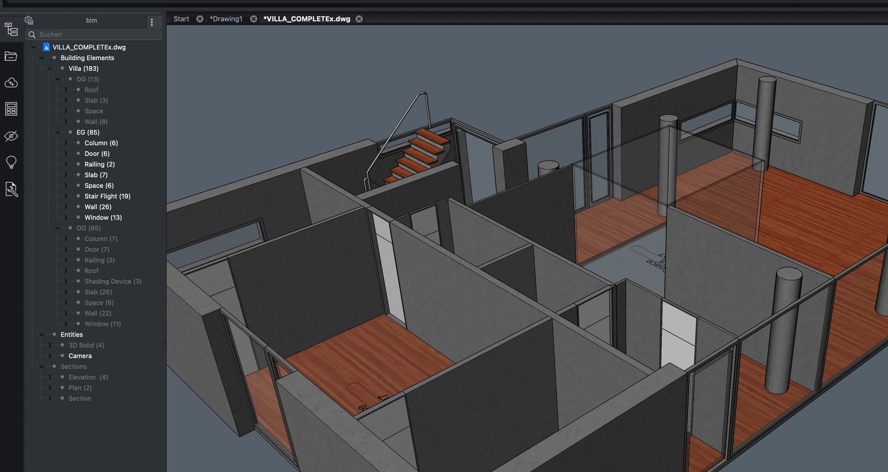
Task: Select the Camera entity item
Action: [x=80, y=356]
